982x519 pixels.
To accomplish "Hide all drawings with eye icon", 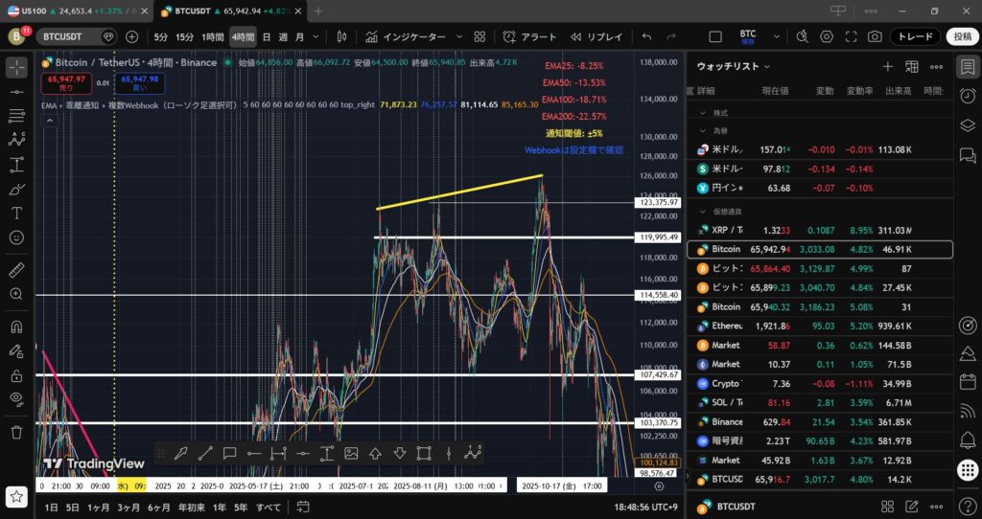I will [x=16, y=398].
